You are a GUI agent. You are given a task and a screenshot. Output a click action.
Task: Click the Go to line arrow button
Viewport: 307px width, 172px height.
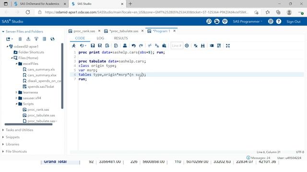pos(187,46)
